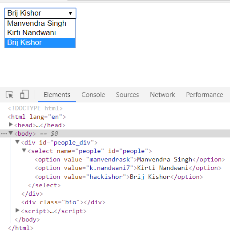This screenshot has height=238, width=230.
Task: Click the "Kirti Nandwani" text in the option node
Action: tap(162, 168)
